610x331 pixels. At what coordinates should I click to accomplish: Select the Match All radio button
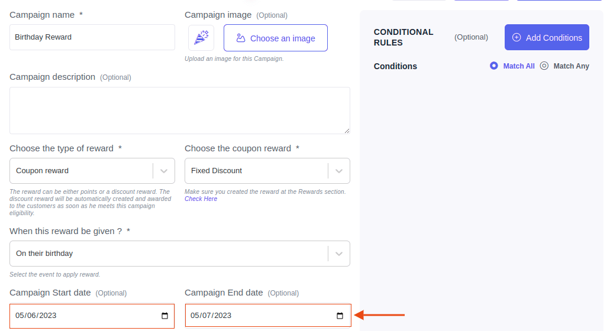tap(493, 66)
